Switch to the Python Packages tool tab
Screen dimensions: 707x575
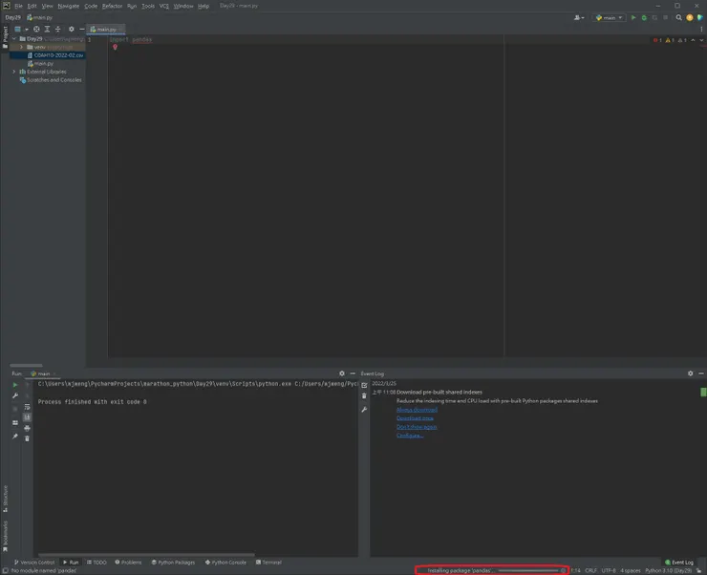tap(173, 563)
